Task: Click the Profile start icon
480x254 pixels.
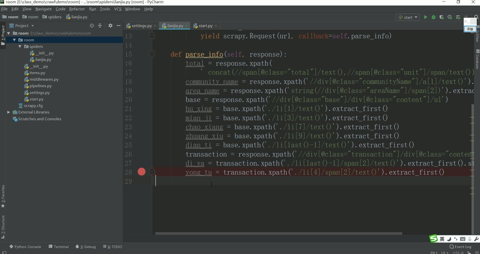Action: [x=450, y=17]
